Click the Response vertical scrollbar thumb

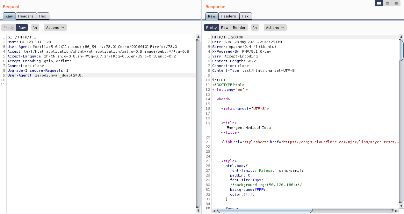401,50
